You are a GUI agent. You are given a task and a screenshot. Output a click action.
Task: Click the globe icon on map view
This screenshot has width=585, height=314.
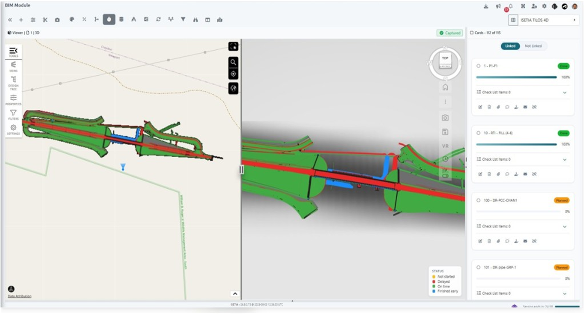[x=233, y=88]
